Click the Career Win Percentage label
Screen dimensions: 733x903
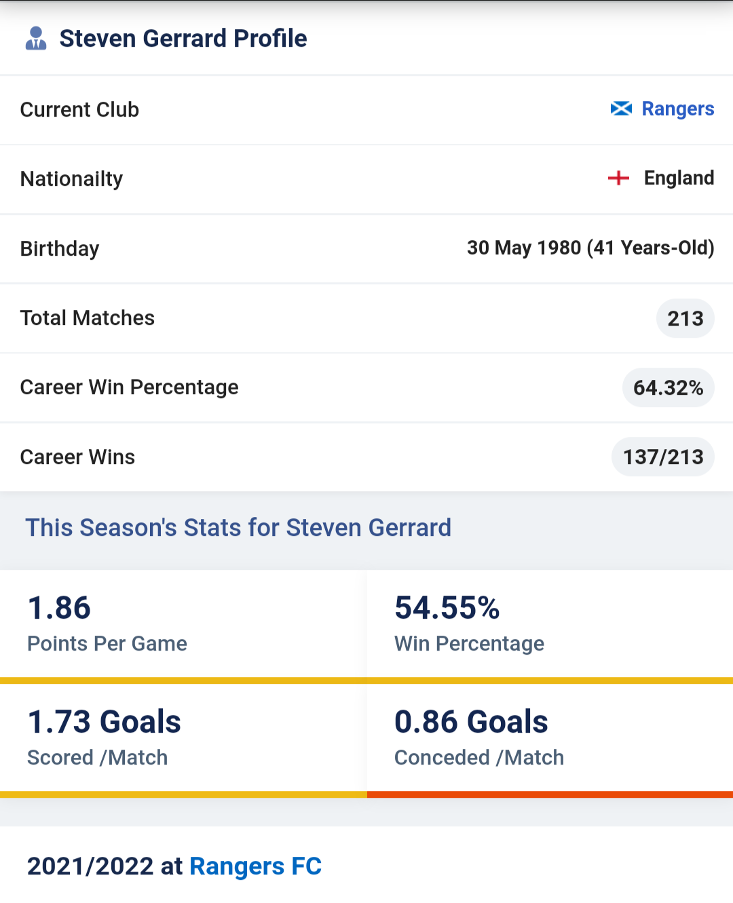click(129, 387)
